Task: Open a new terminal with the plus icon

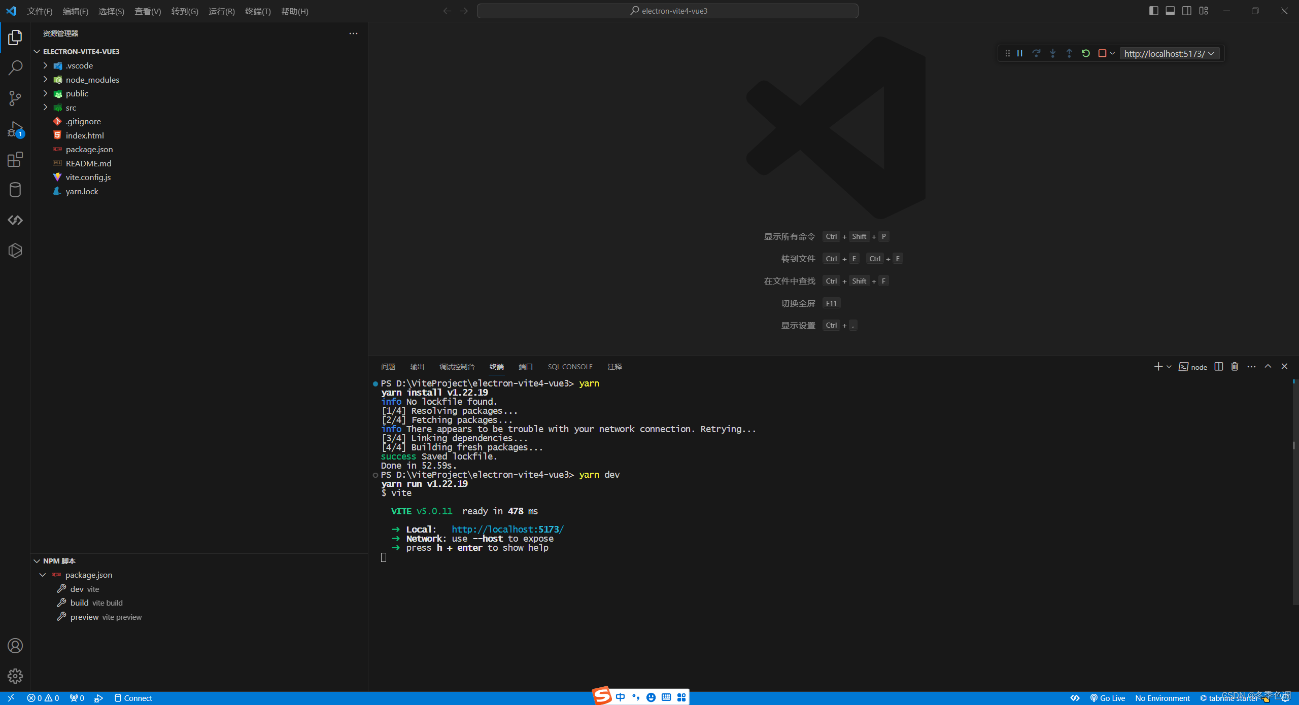Action: click(1158, 366)
